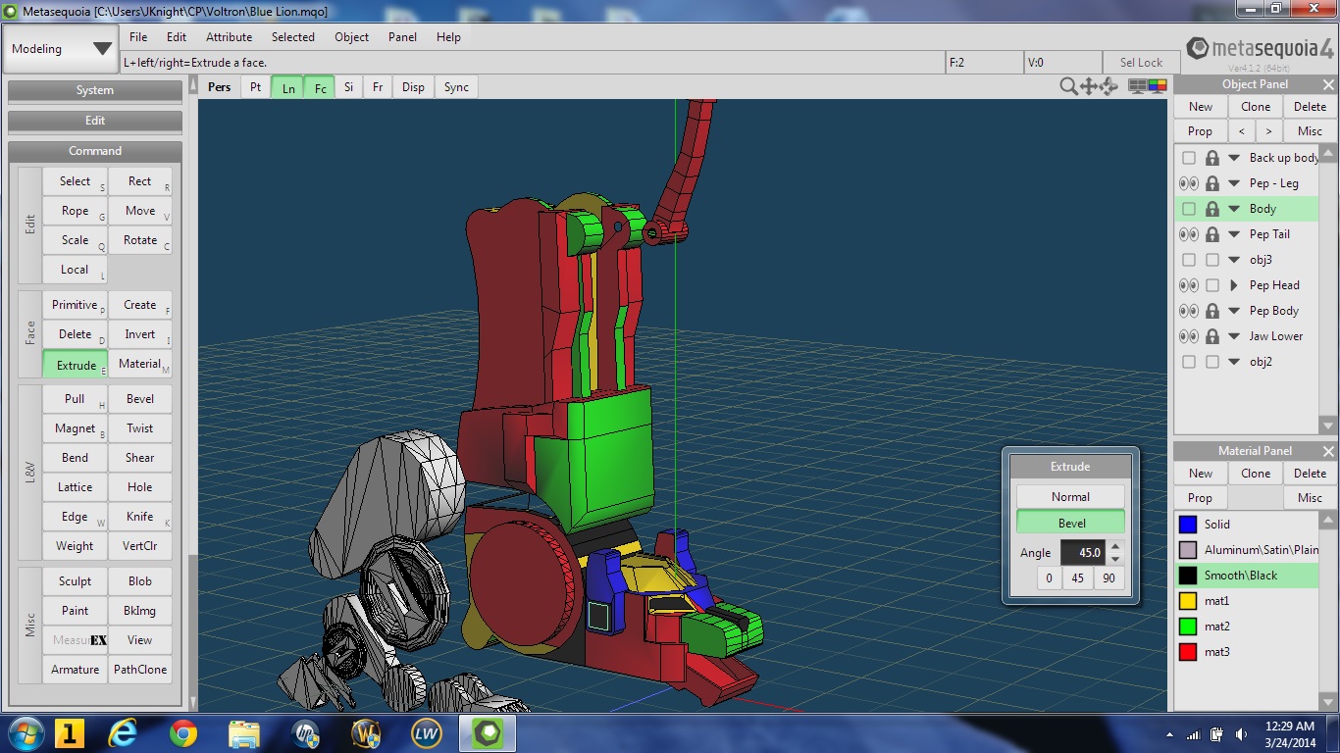Image resolution: width=1340 pixels, height=753 pixels.
Task: Open the Selected menu
Action: point(293,37)
